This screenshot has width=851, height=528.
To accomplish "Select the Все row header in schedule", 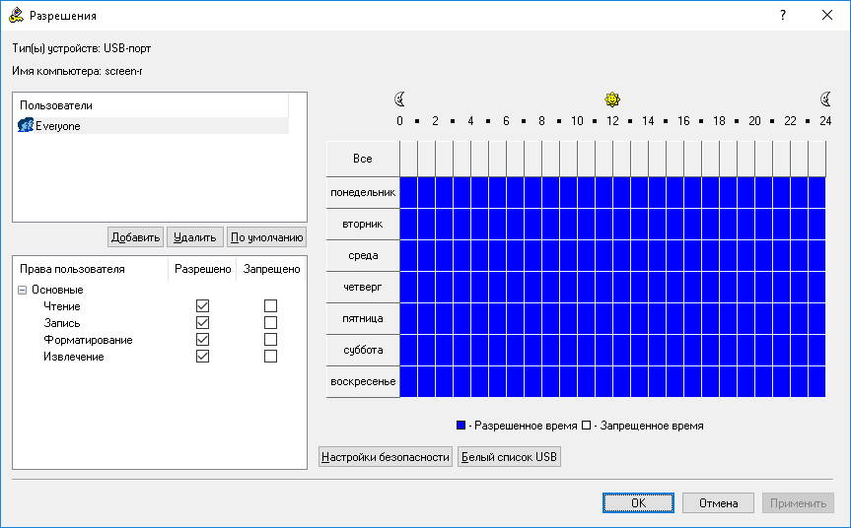I will pos(363,159).
